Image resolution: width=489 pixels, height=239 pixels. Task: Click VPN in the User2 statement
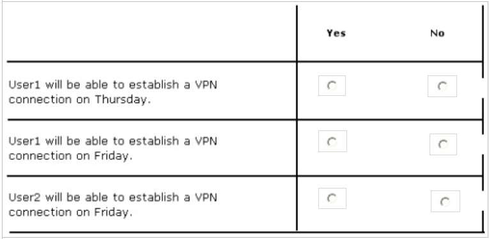[206, 197]
